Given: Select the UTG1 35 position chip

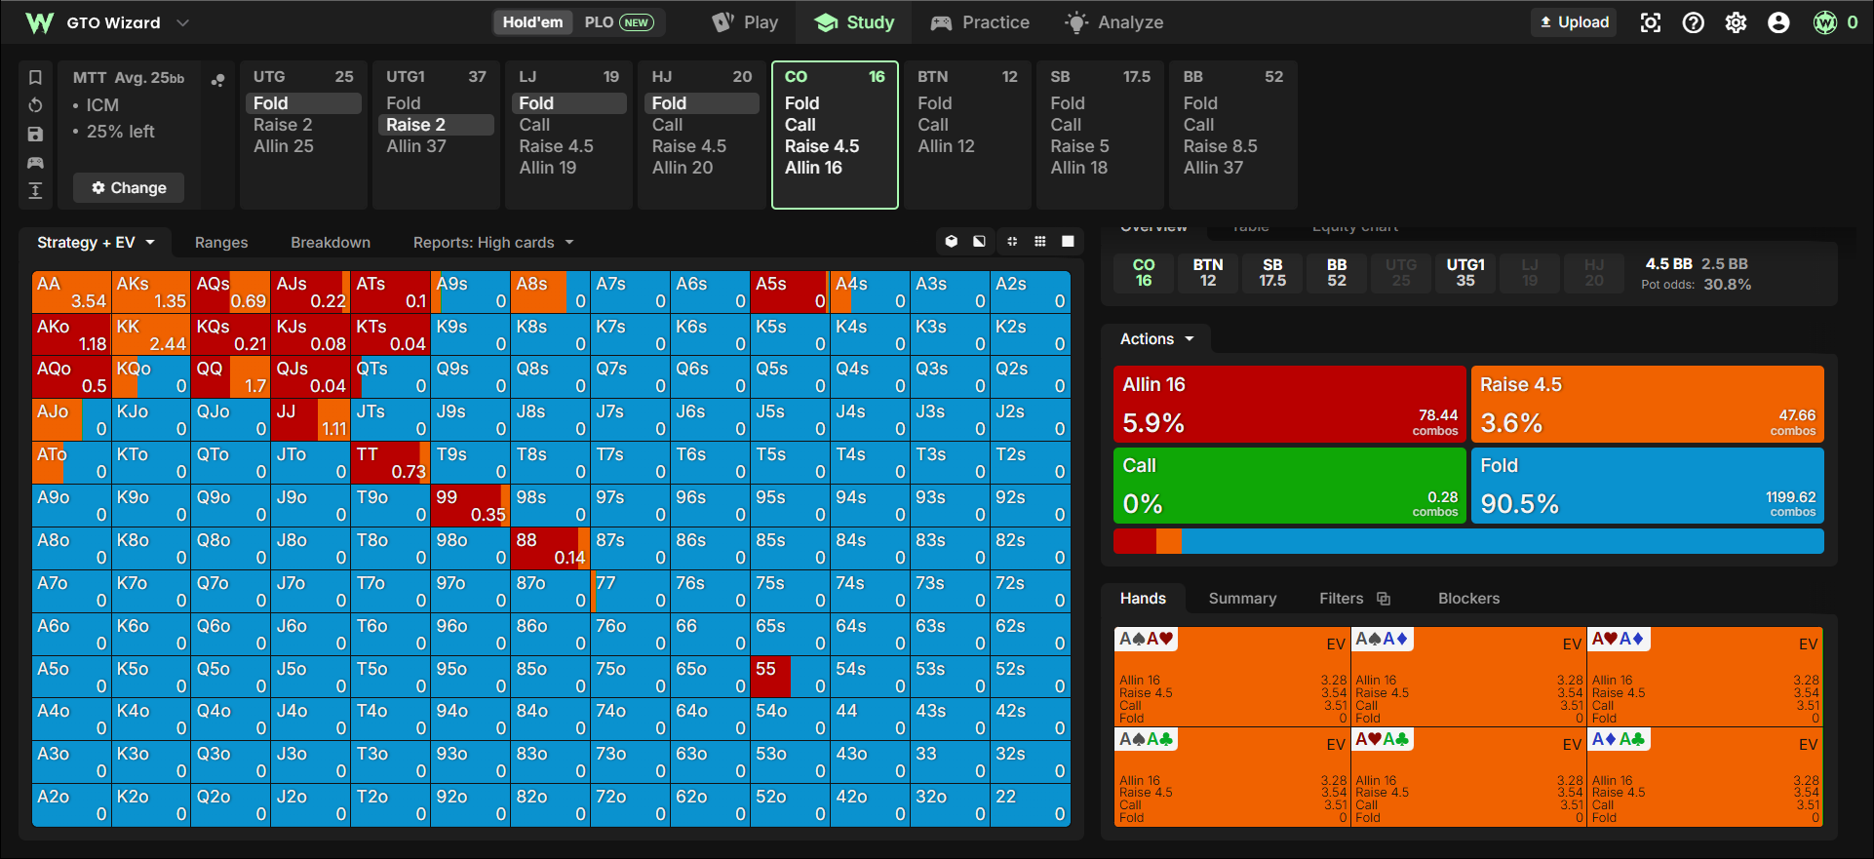Looking at the screenshot, I should tap(1465, 273).
